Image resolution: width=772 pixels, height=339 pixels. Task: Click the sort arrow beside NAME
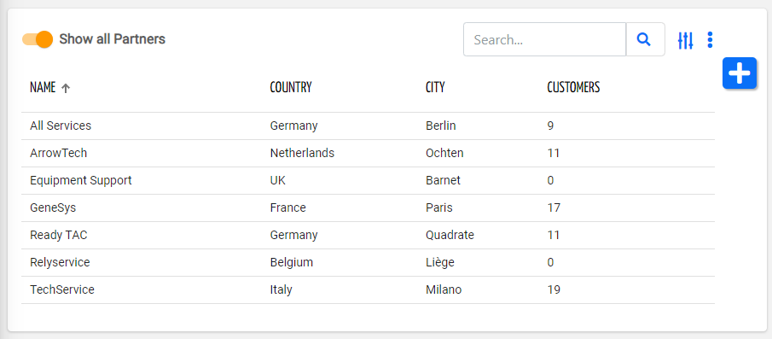click(66, 88)
